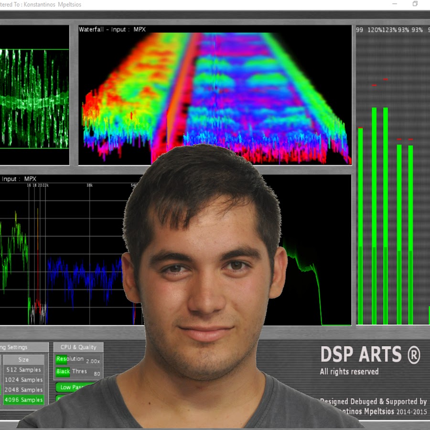Viewport: 430px width, 430px height.
Task: Select the highlighted 4096 Samples option
Action: click(23, 399)
